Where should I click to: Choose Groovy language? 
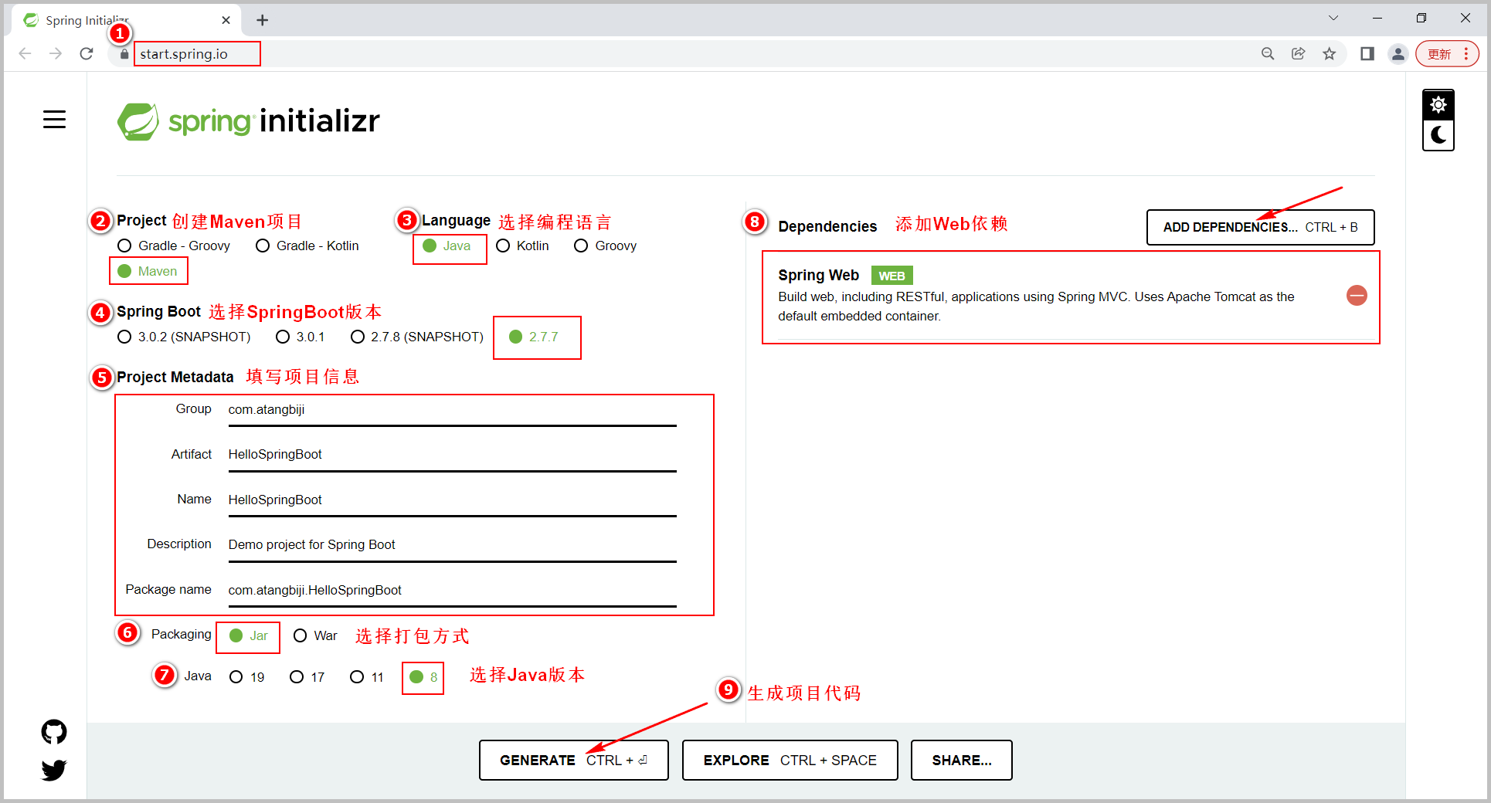(605, 246)
